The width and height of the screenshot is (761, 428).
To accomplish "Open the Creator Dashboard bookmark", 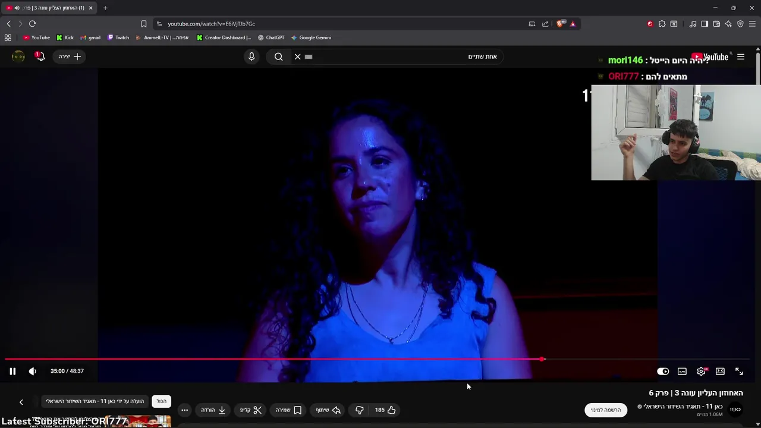I will click(x=224, y=37).
